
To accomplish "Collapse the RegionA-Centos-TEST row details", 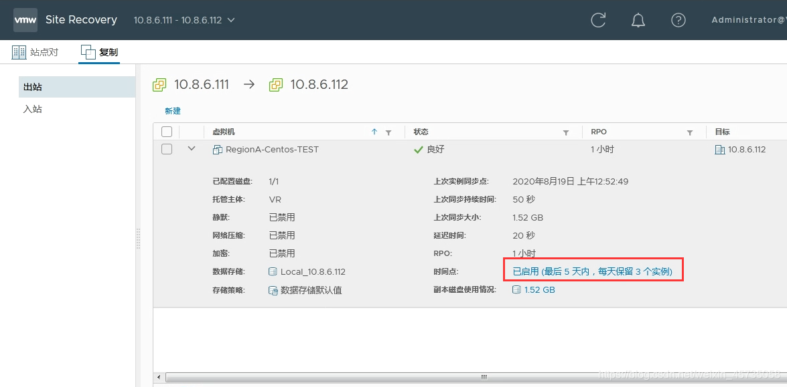I will click(x=192, y=148).
